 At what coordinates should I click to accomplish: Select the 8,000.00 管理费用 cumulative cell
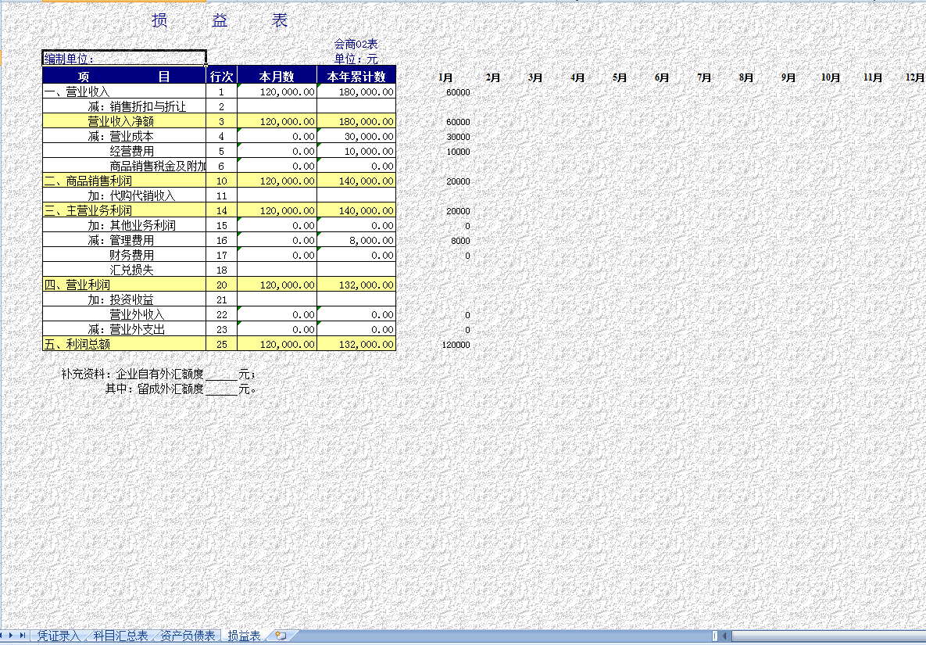356,240
